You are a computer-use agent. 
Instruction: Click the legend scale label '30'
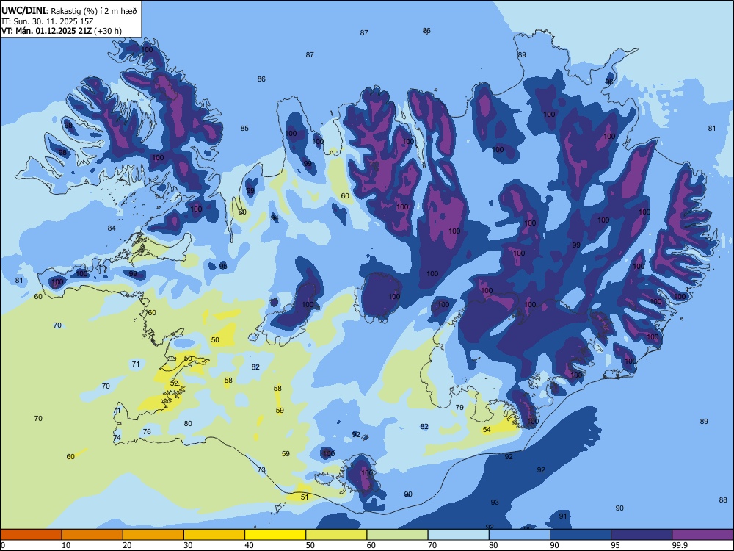click(188, 545)
